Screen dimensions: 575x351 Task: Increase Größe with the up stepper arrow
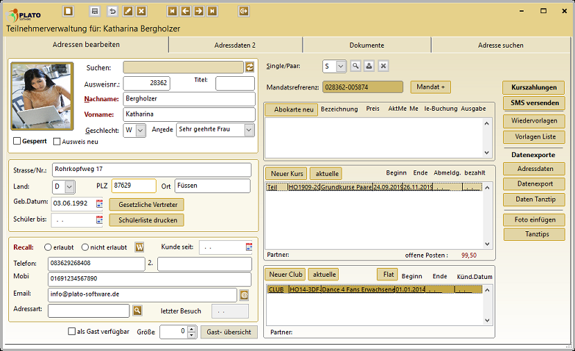(192, 329)
